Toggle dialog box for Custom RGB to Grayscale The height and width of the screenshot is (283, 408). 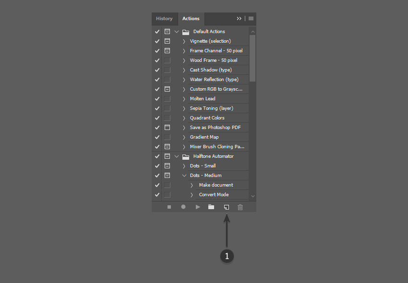pos(168,89)
